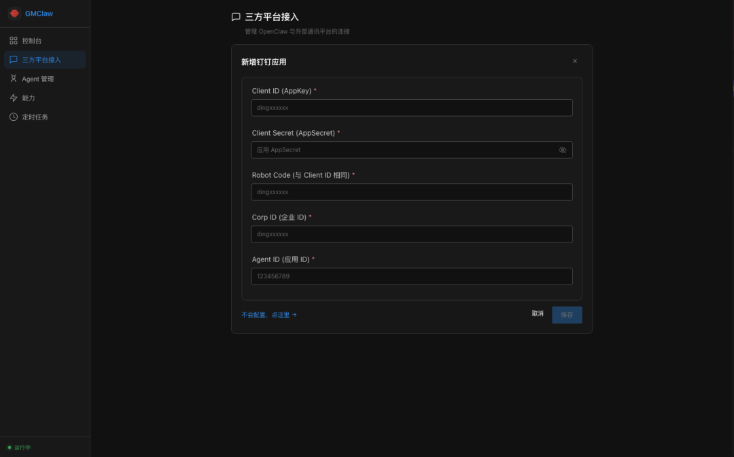Select 三方平台接入 in sidebar
Viewport: 734px width, 457px height.
[45, 60]
